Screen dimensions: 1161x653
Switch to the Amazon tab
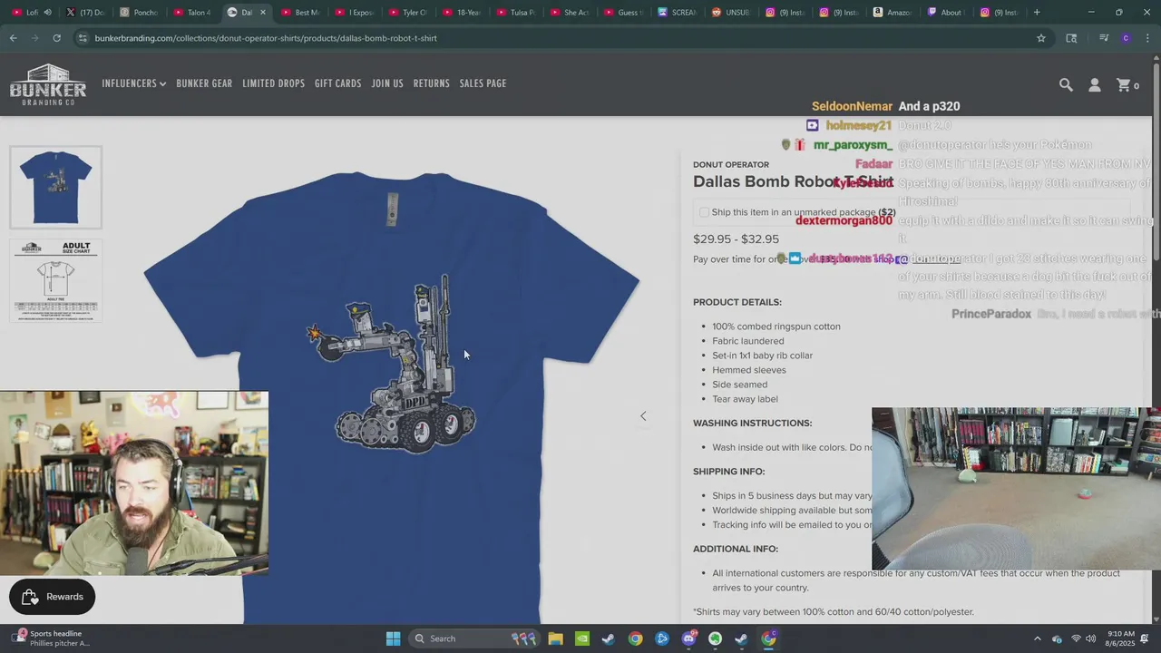pyautogui.click(x=893, y=13)
